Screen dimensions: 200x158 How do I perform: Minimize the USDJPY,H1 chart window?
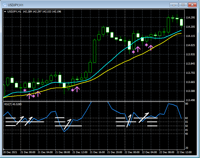point(174,5)
